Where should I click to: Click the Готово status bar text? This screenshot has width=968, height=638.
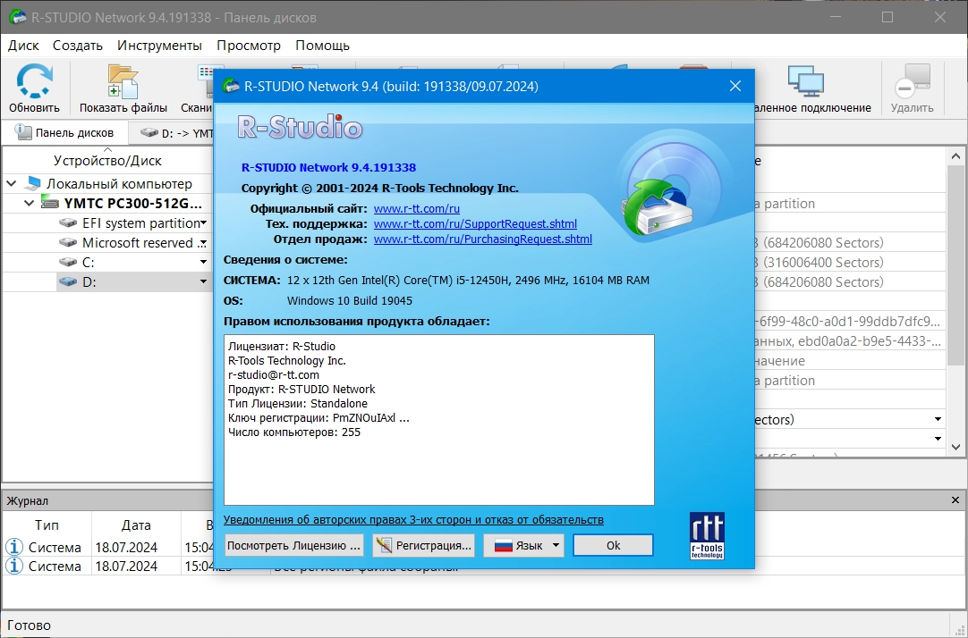(29, 625)
